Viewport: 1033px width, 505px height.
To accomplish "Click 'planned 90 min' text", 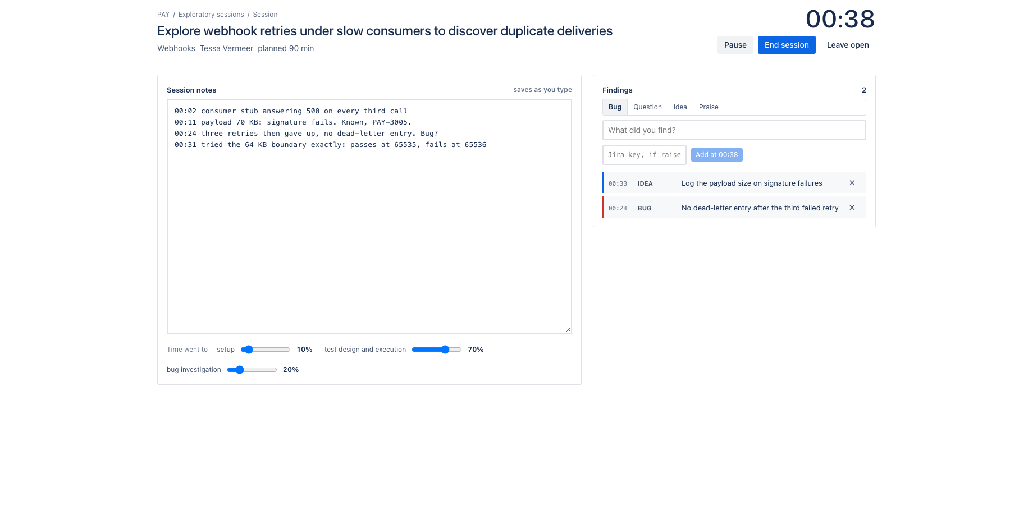I will pos(286,48).
